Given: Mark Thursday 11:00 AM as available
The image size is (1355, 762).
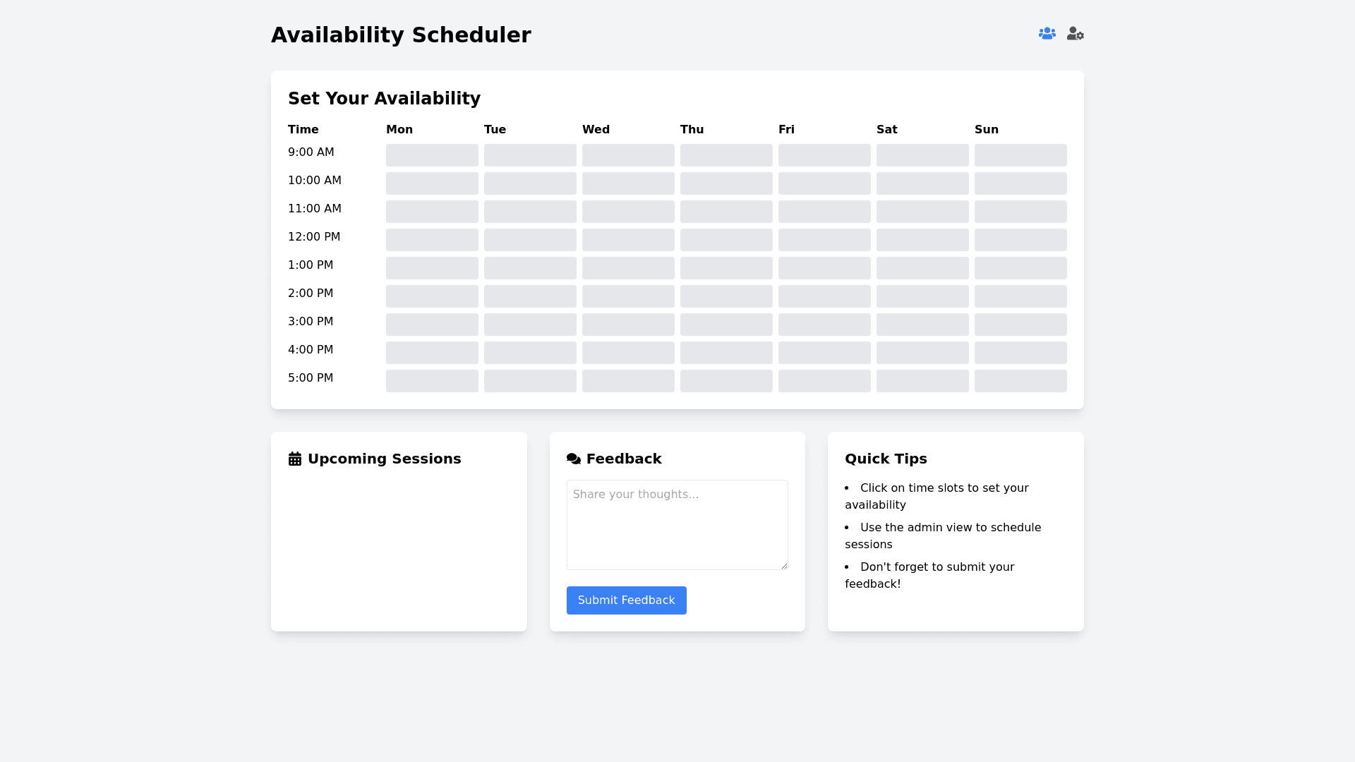Looking at the screenshot, I should [x=726, y=212].
